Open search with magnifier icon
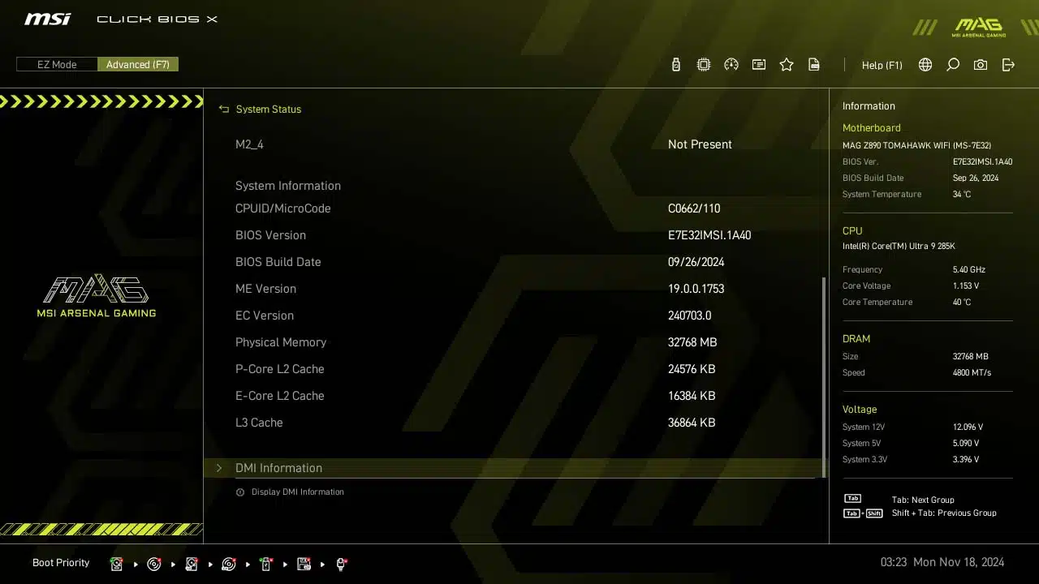 pyautogui.click(x=953, y=65)
